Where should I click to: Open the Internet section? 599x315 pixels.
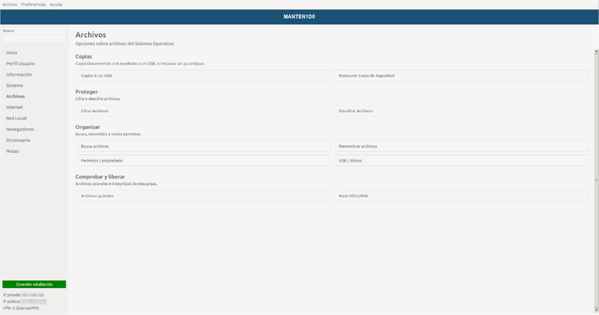tap(15, 107)
